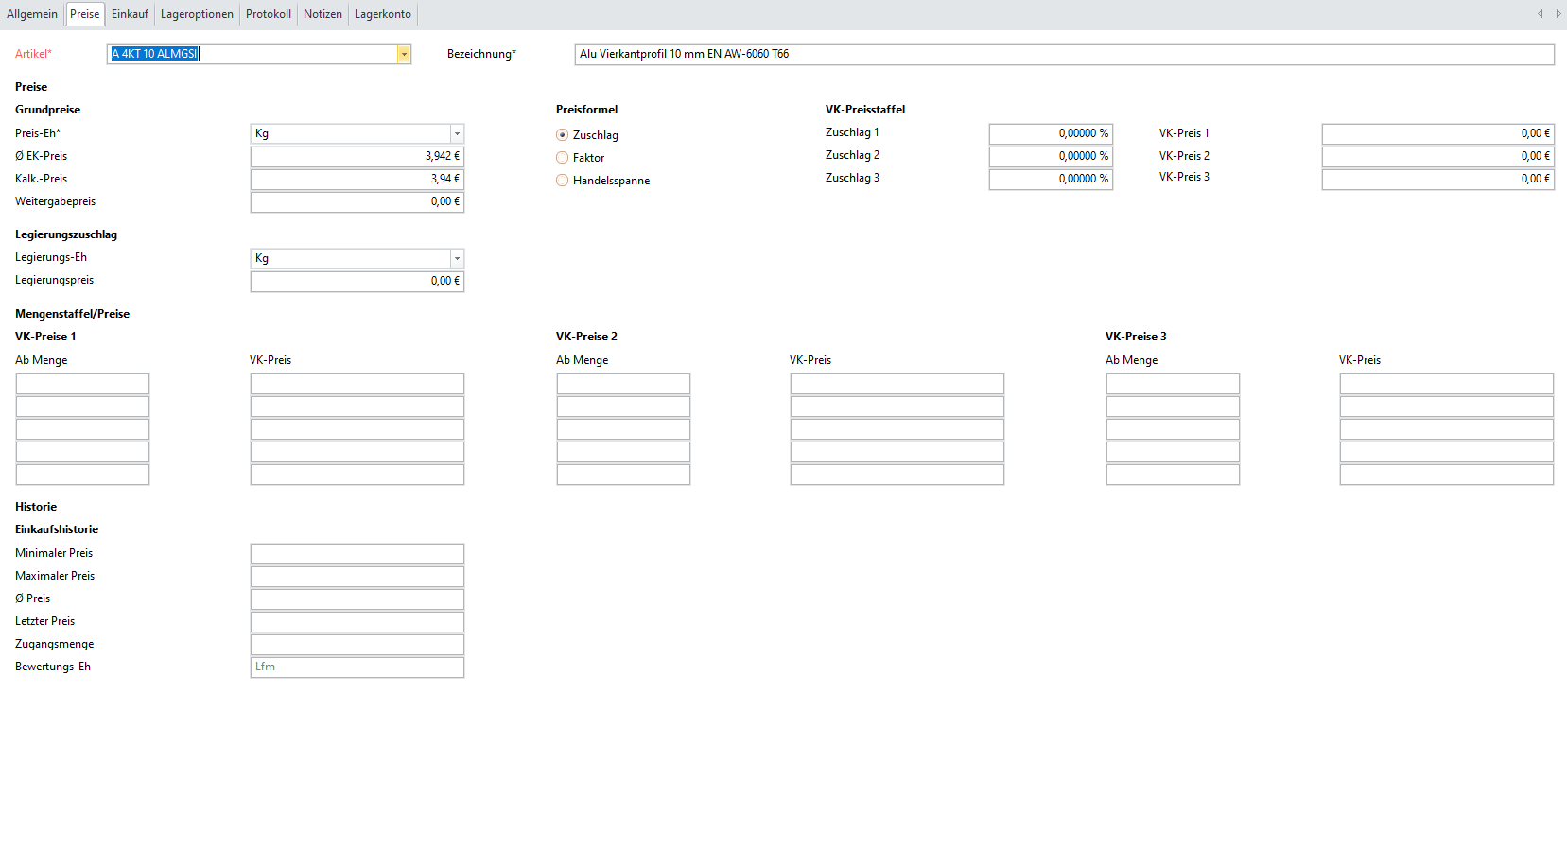
Task: Switch to the Allgemein tab
Action: [x=32, y=14]
